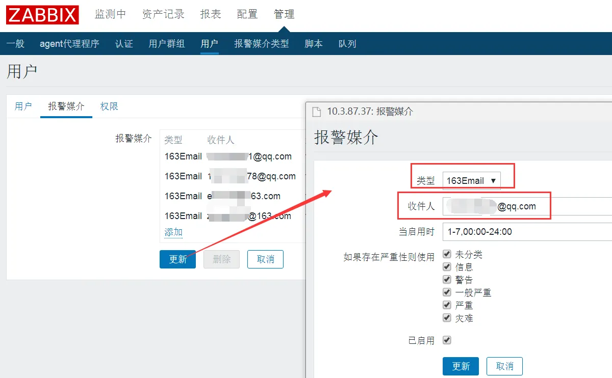Toggle the 严重 severity checkbox
The height and width of the screenshot is (378, 612).
[x=447, y=305]
